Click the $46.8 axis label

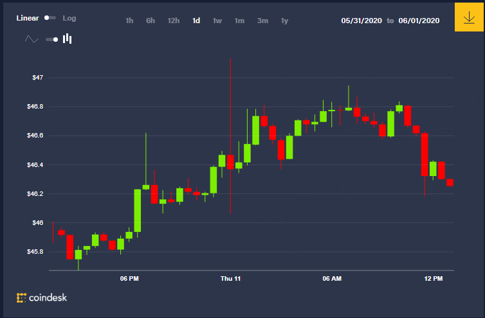(x=35, y=106)
